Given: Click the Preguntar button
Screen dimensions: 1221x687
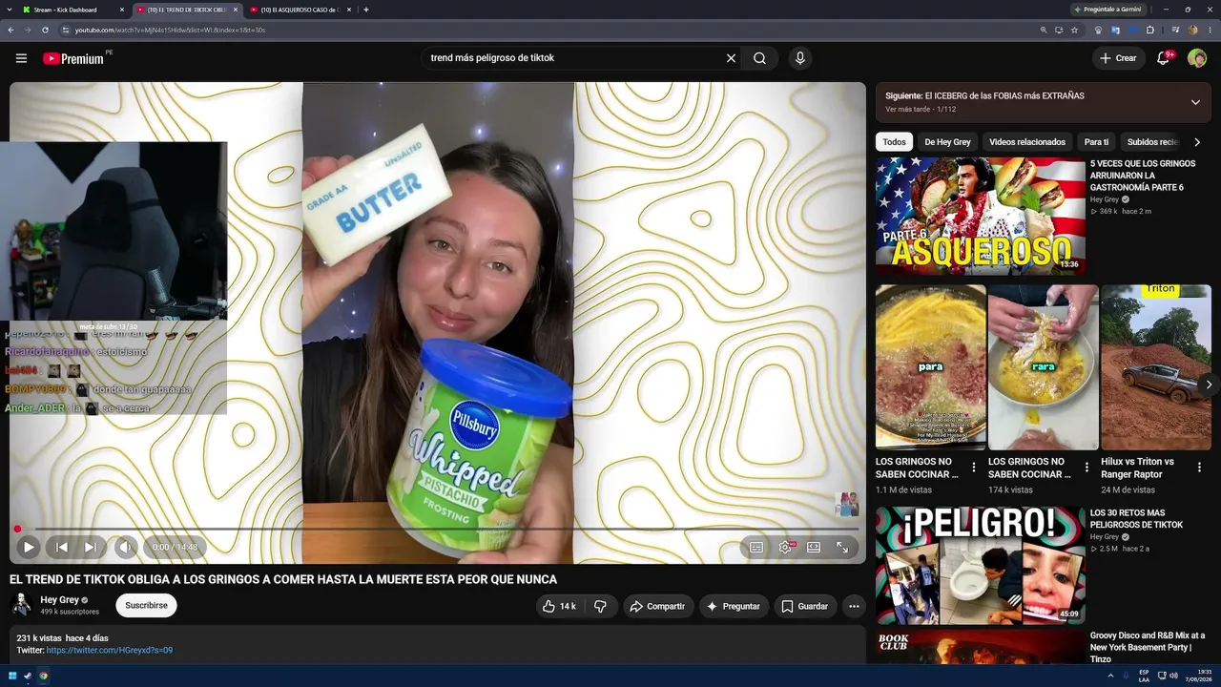Looking at the screenshot, I should coord(734,606).
